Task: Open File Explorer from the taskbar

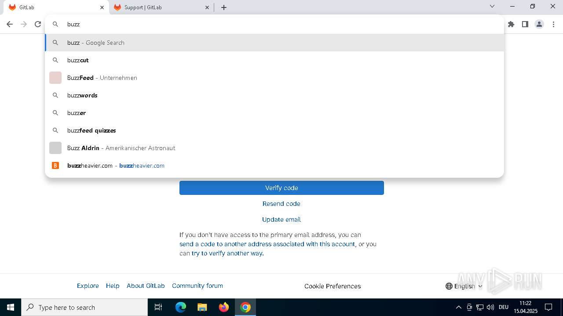Action: [202, 307]
